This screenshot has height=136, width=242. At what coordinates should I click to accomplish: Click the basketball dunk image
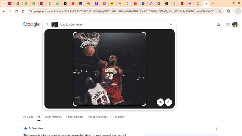point(109,69)
